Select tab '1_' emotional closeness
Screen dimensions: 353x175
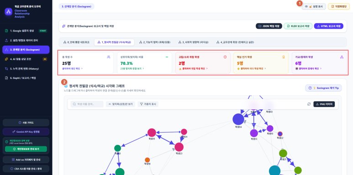click(x=114, y=42)
